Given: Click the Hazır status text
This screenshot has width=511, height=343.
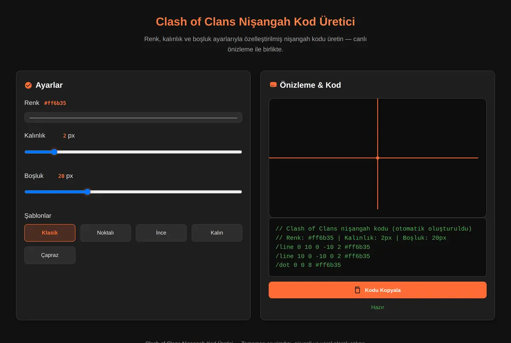Looking at the screenshot, I should point(378,307).
